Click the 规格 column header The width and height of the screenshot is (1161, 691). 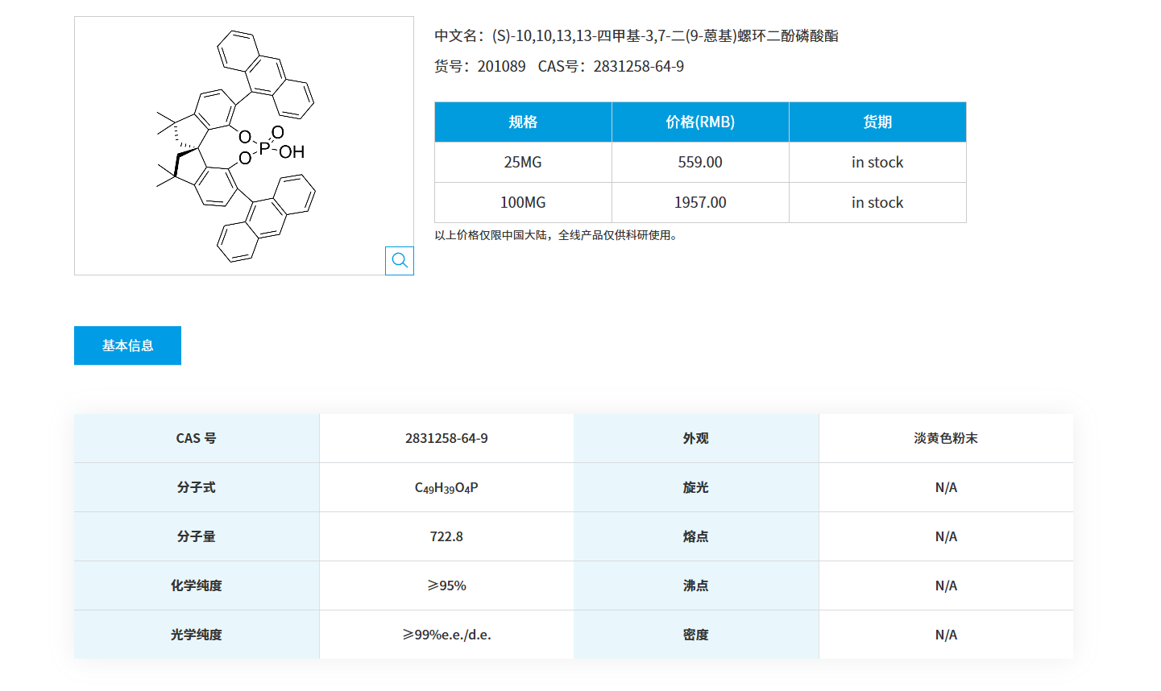[522, 122]
